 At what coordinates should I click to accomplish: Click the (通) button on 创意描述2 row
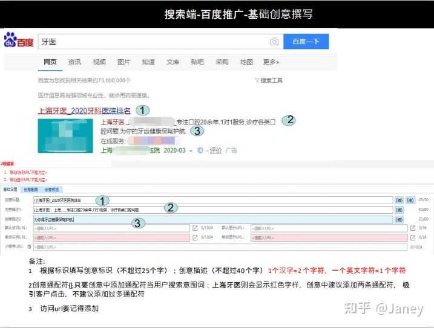399,219
